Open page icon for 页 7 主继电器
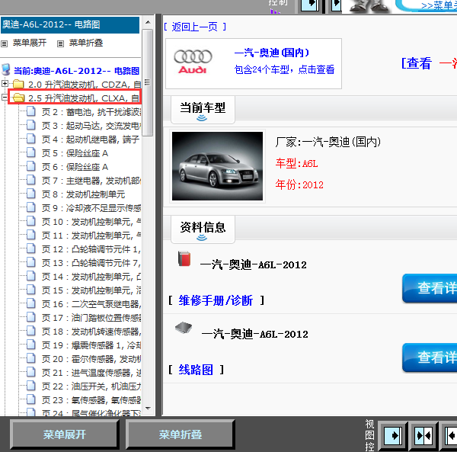Screen dimensions: 457x452 click(31, 180)
